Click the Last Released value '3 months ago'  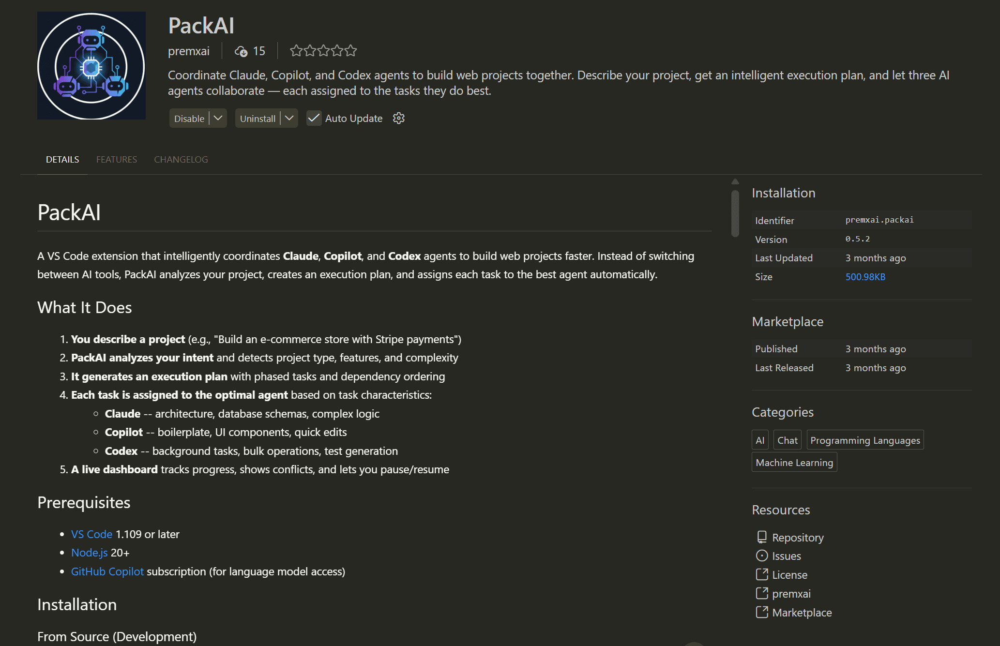coord(876,368)
